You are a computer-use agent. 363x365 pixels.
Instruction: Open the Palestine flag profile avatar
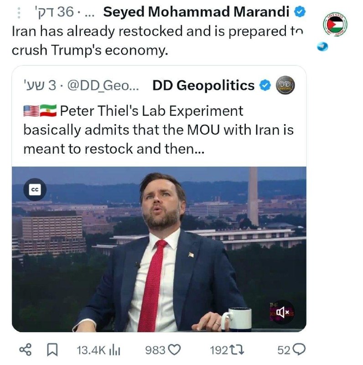(335, 24)
